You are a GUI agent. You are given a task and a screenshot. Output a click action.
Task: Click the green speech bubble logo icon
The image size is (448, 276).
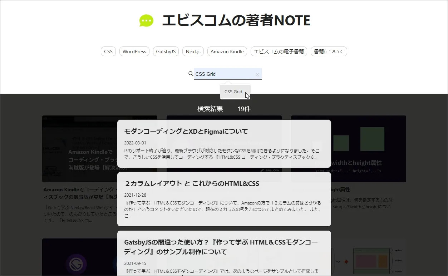(x=146, y=21)
